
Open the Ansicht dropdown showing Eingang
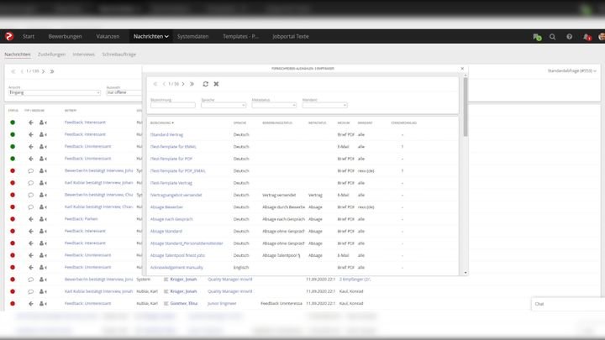tap(55, 92)
